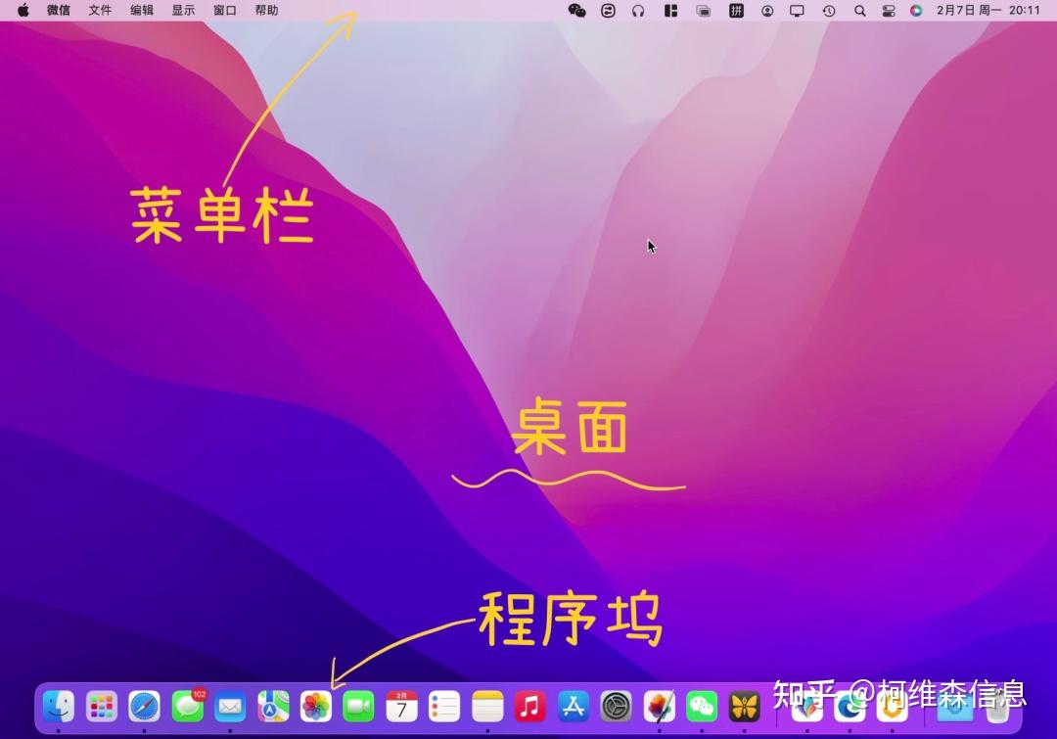Screen dimensions: 1057x739
Task: Open Finder from the Dock
Action: (59, 707)
